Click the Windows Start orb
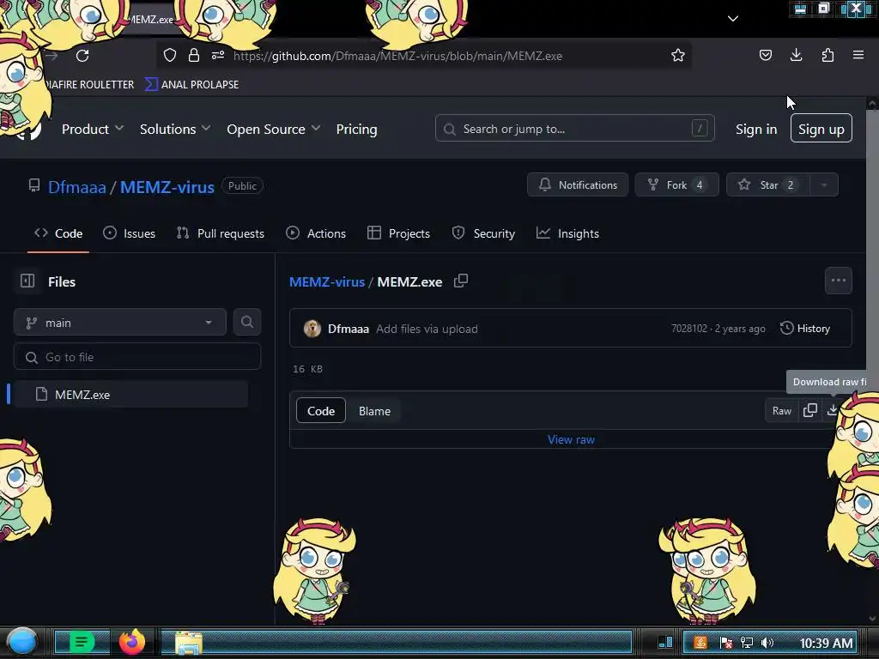 pos(22,642)
